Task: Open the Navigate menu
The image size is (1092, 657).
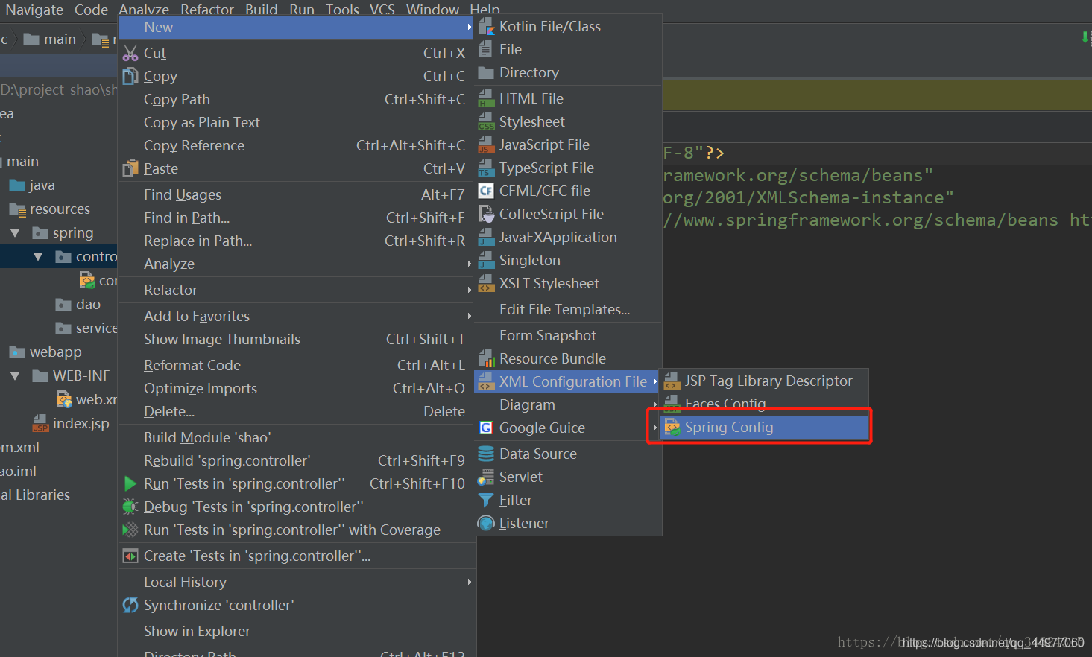Action: [34, 10]
